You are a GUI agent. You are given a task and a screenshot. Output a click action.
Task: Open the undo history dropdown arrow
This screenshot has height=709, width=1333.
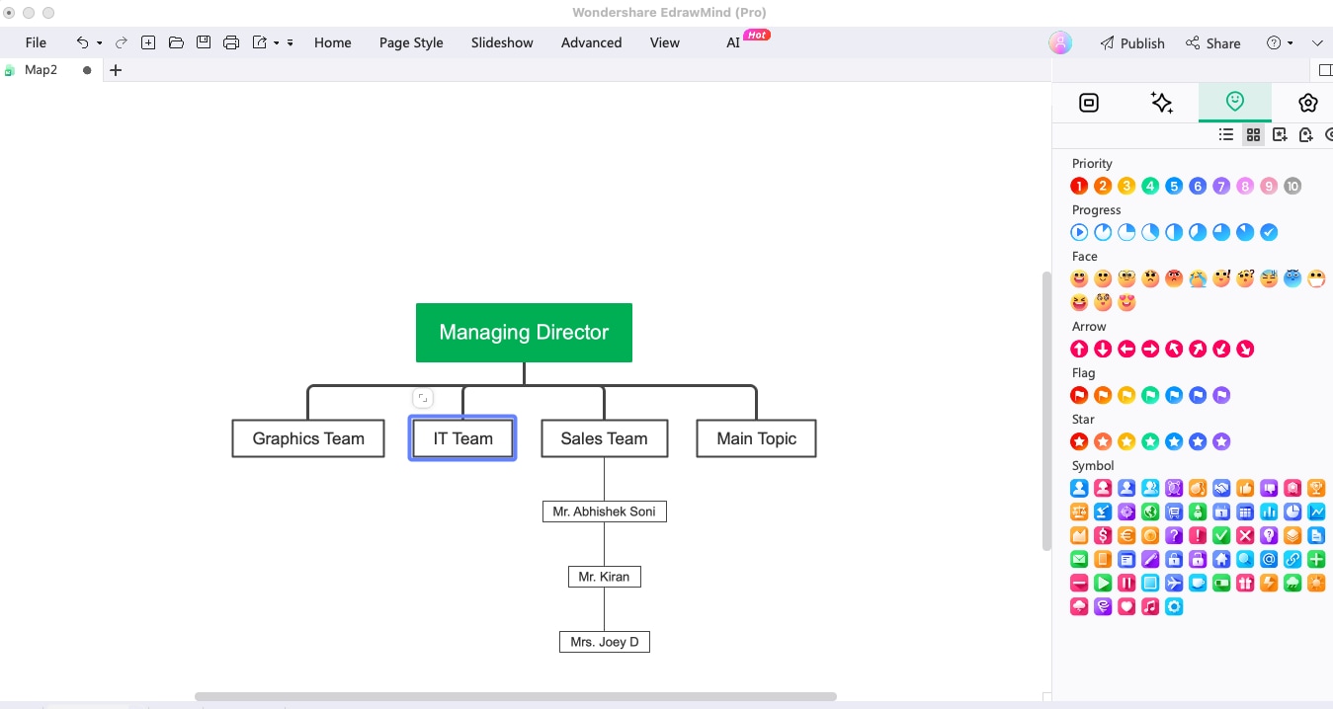[99, 43]
